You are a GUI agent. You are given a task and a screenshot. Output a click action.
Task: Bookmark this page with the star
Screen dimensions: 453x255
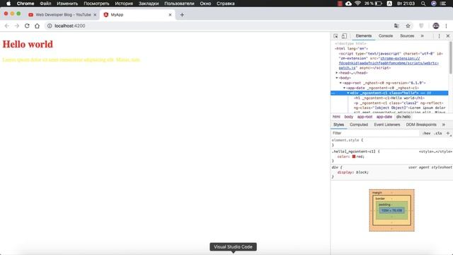[408, 26]
